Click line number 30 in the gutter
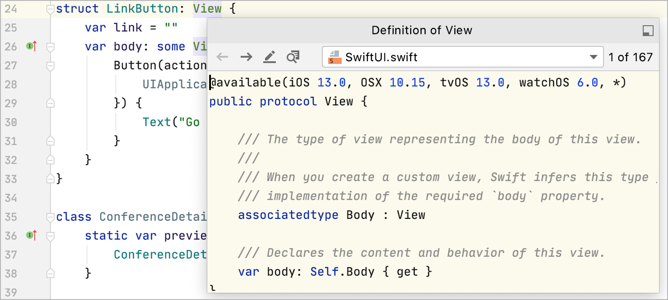 click(10, 123)
